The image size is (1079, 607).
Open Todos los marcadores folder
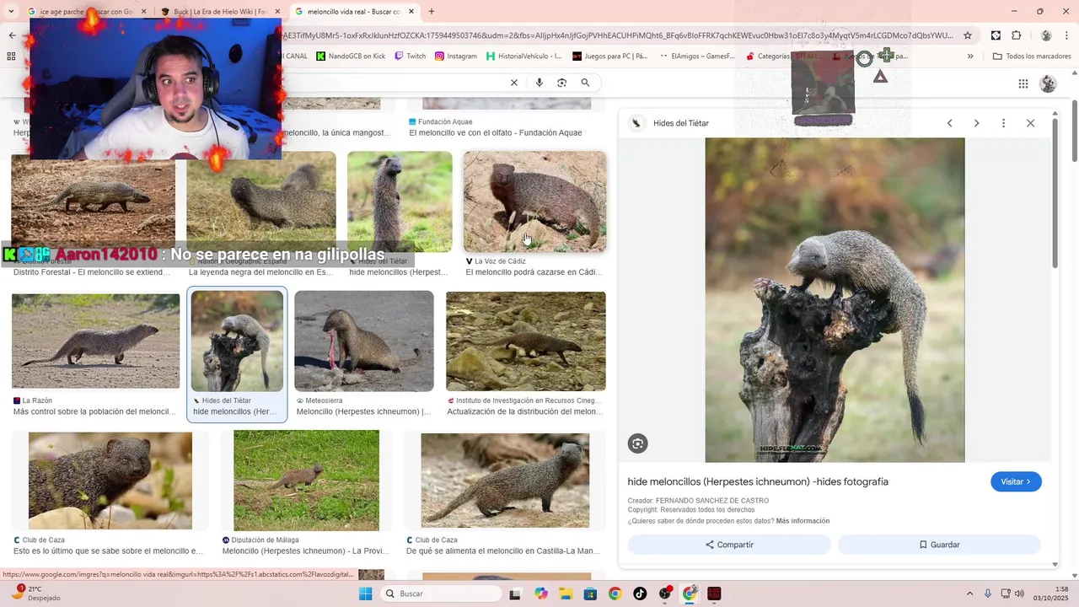click(x=1033, y=56)
